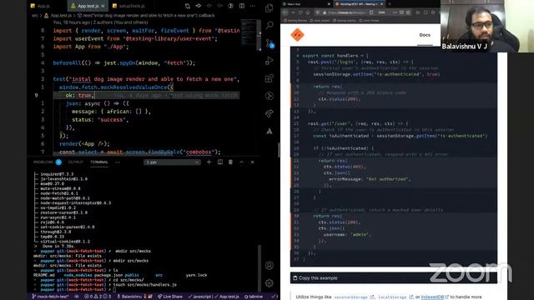Screen dimensions: 534x300
Task: Click the MSW orange logo on the page
Action: pos(297,35)
